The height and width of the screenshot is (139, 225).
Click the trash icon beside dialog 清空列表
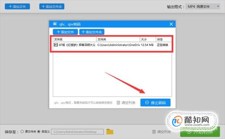click(x=118, y=103)
